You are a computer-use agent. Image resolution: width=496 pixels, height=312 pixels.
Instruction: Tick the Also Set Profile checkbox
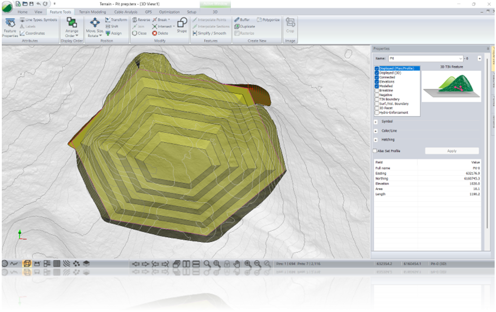coord(375,151)
